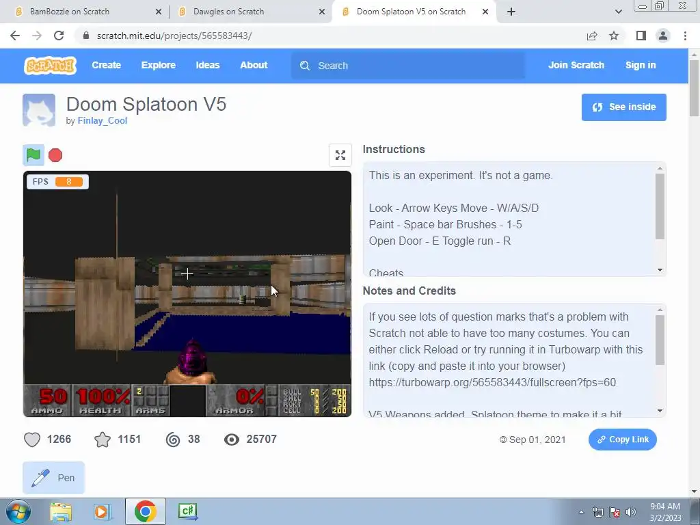Click the search magnifier icon
The height and width of the screenshot is (525, 700).
coord(305,66)
